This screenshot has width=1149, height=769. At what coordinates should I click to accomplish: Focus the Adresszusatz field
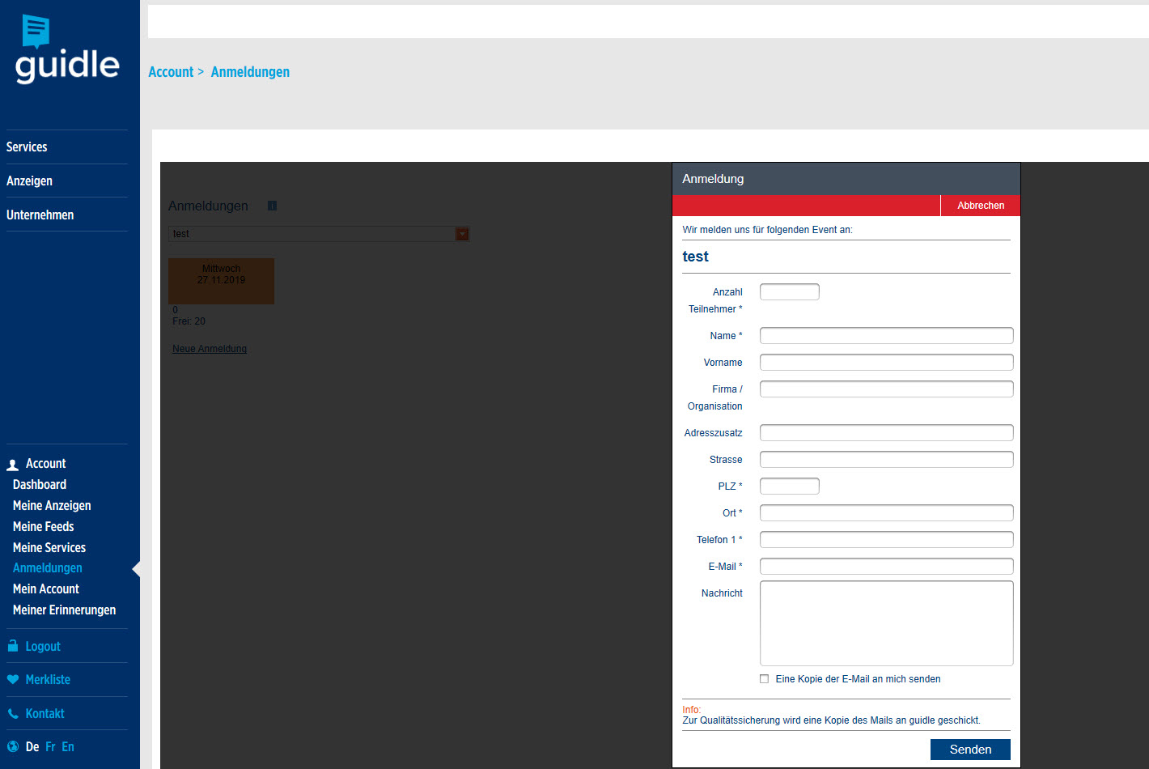pos(887,432)
